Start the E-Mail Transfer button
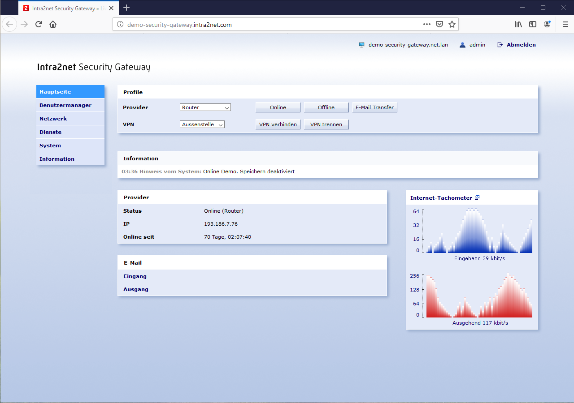574x403 pixels. [x=375, y=107]
